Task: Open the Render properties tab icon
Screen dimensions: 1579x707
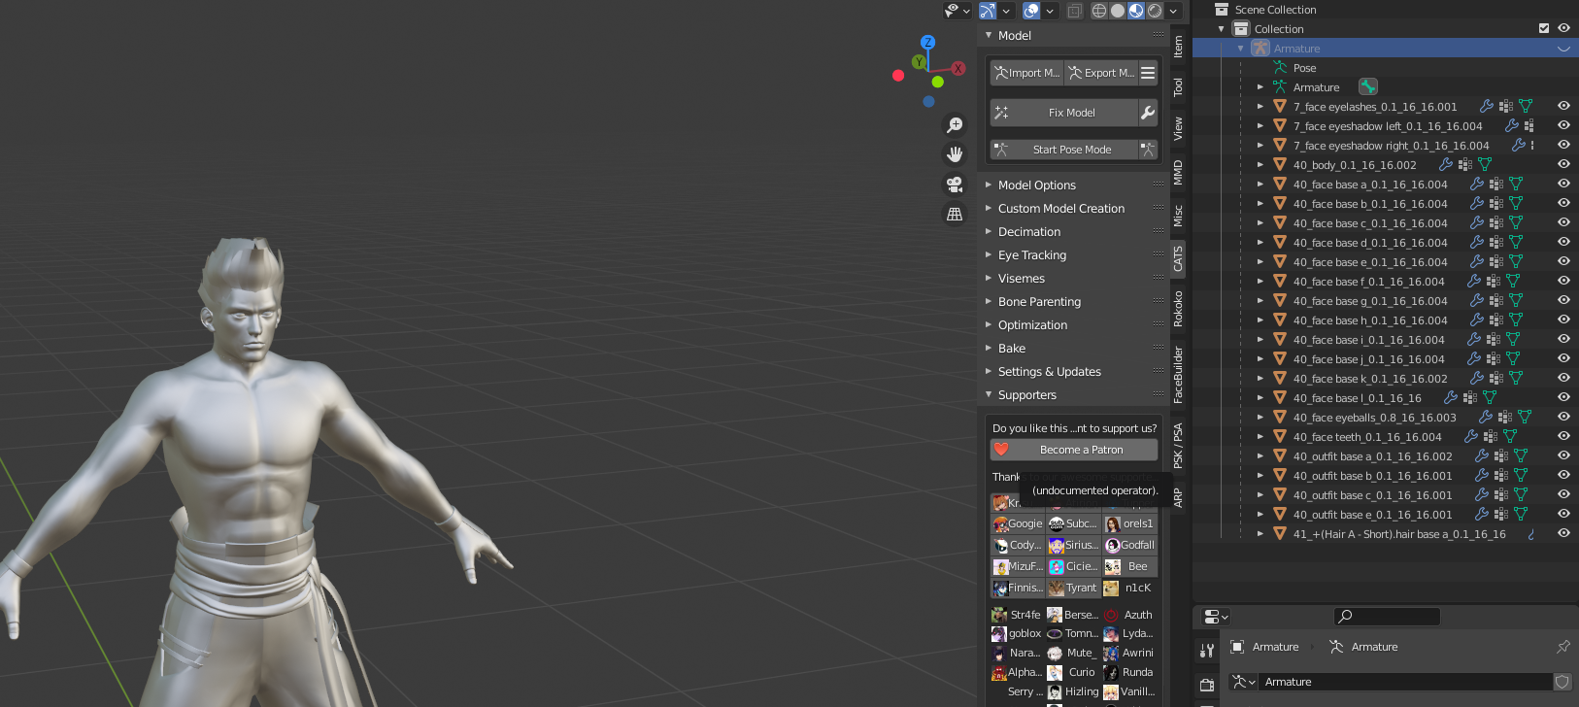Action: pos(1207,685)
